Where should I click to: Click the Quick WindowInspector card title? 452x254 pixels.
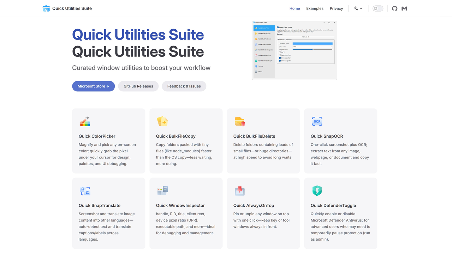[x=180, y=205]
